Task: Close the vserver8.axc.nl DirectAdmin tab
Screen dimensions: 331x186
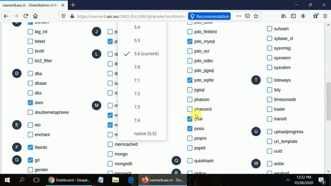Action: (x=63, y=5)
